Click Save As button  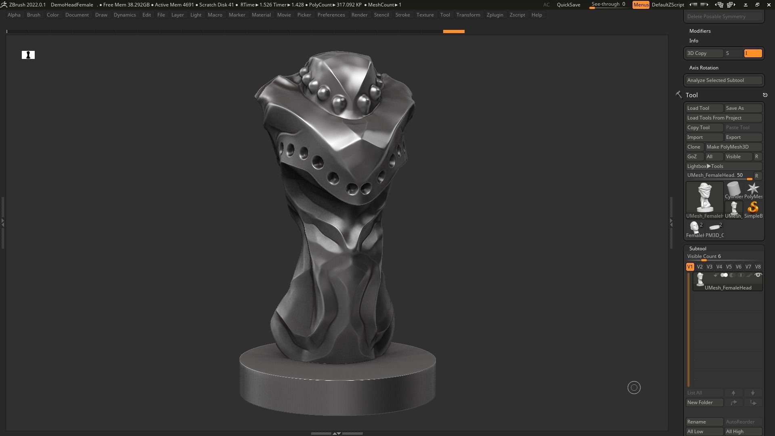(744, 108)
